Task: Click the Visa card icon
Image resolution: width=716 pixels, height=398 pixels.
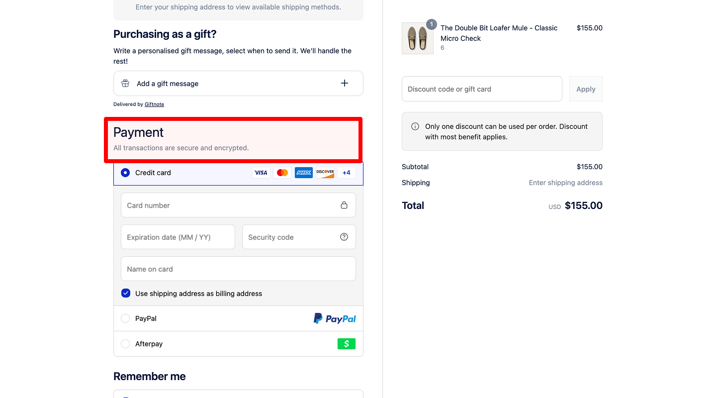Action: 261,172
